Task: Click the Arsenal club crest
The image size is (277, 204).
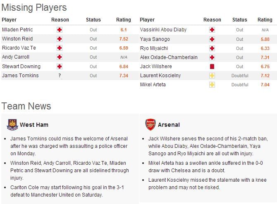Action: (150, 125)
